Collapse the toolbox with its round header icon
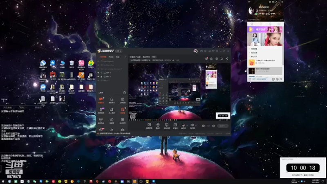This screenshot has height=184, width=327. [x=125, y=93]
